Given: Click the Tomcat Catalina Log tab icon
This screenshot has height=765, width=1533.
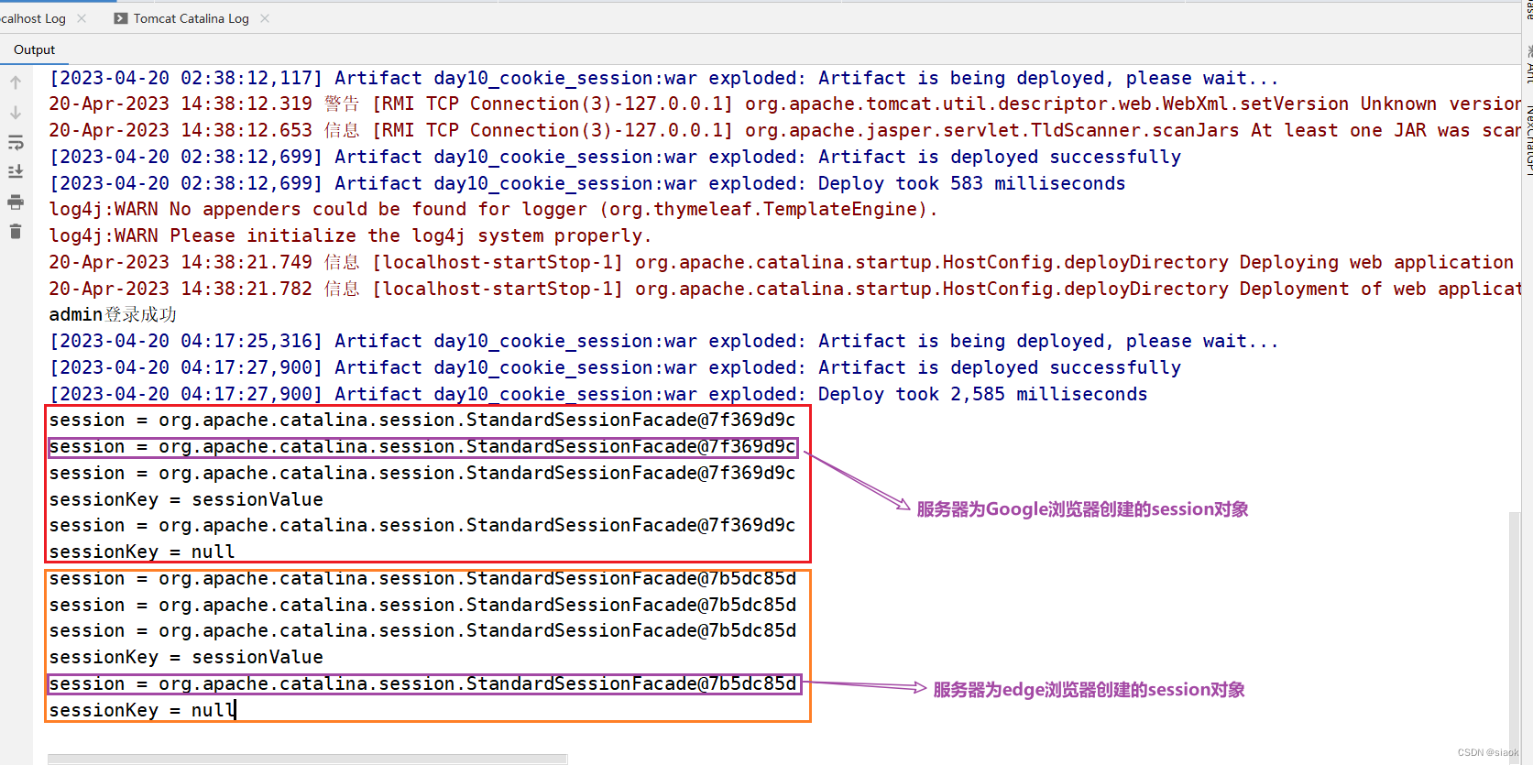Looking at the screenshot, I should 121,18.
